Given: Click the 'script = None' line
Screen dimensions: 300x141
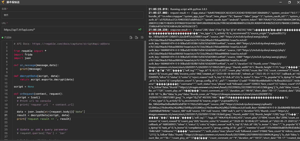Looking at the screenshot, I should pos(24,87).
